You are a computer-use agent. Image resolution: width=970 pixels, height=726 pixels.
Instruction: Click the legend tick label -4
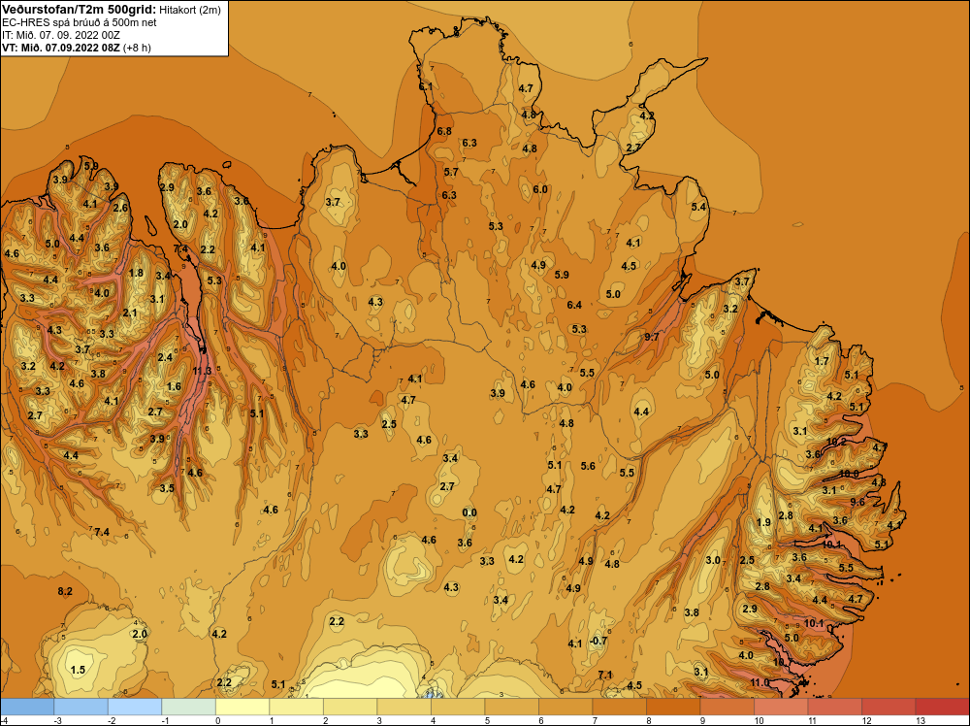click(x=4, y=720)
